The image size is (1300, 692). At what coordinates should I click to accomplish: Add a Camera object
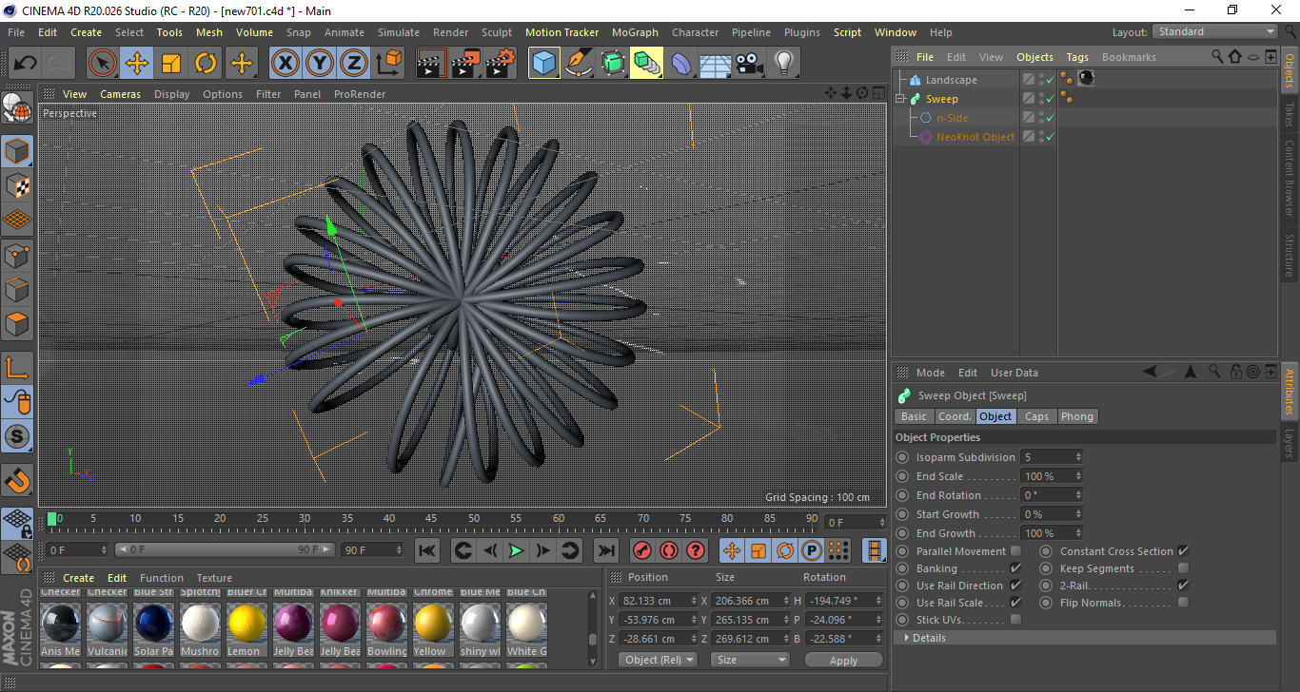[750, 64]
